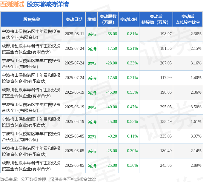Click the 198.86 holdings value

point(166,92)
